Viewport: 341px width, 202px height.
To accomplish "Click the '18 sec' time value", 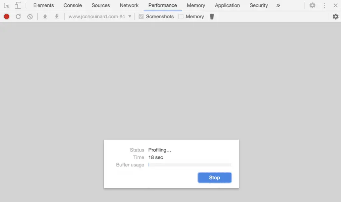I will pyautogui.click(x=156, y=157).
